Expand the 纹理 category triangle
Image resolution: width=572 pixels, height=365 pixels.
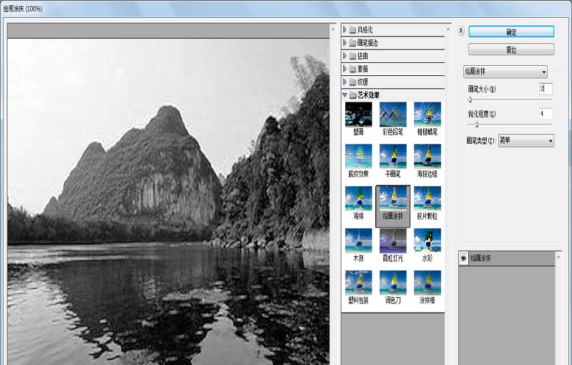345,82
